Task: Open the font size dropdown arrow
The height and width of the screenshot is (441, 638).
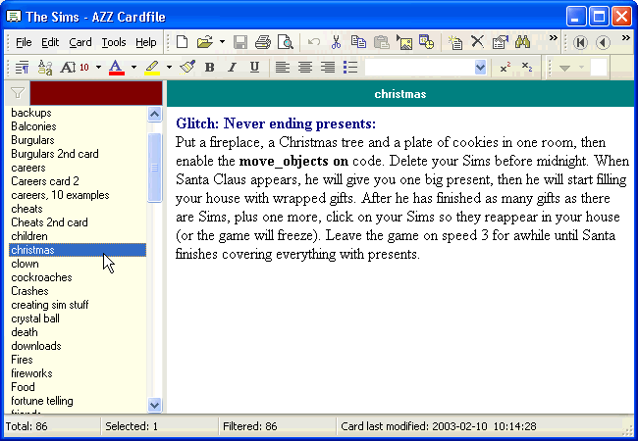Action: 98,68
